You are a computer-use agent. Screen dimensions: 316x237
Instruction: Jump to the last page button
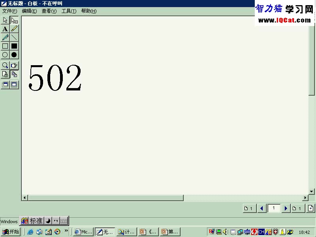pyautogui.click(x=298, y=209)
